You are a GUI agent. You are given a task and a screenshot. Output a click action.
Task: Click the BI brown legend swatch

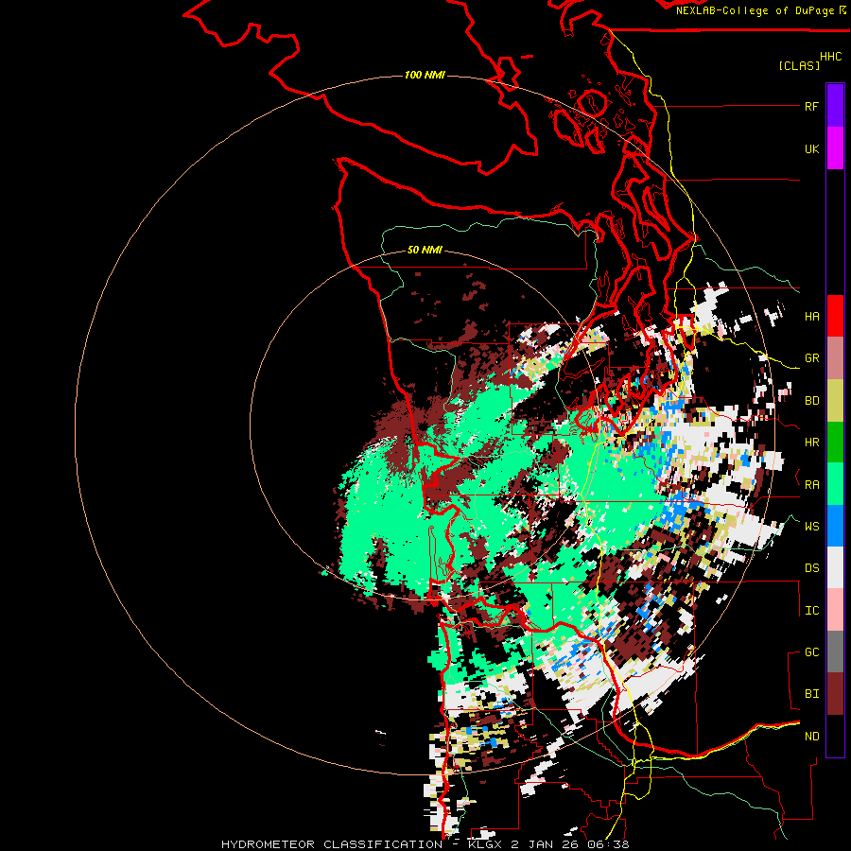click(835, 694)
